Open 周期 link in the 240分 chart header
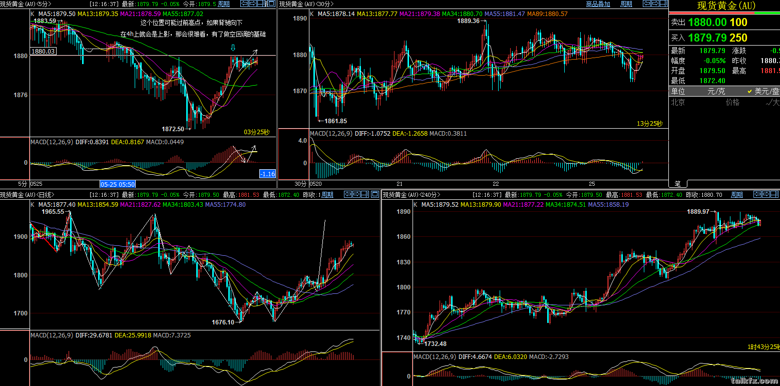This screenshot has height=386, width=780. (x=737, y=195)
